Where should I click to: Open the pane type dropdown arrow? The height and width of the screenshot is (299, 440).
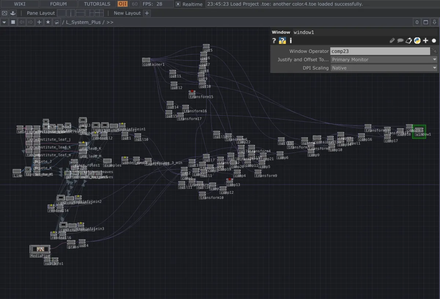(x=4, y=22)
